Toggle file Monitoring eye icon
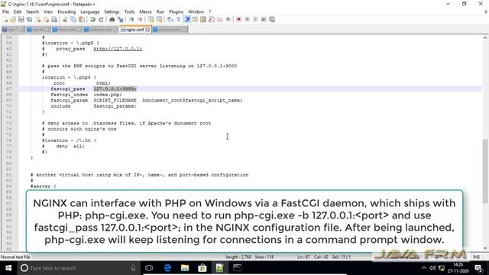Image resolution: width=489 pixels, height=275 pixels. [x=228, y=19]
